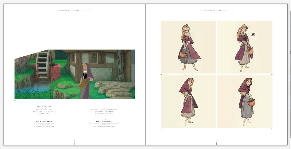Screen dimensions: 291x149
Task: Select the hooded Aurora sketch numbered 72
Action: [x=245, y=101]
